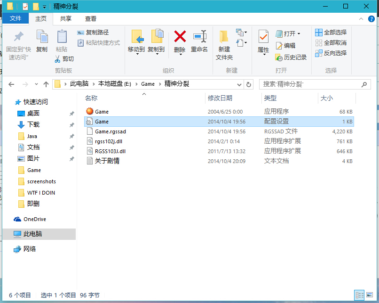Viewport: 379px width, 303px height.
Task: Switch to the 共享 share tab
Action: pos(66,19)
